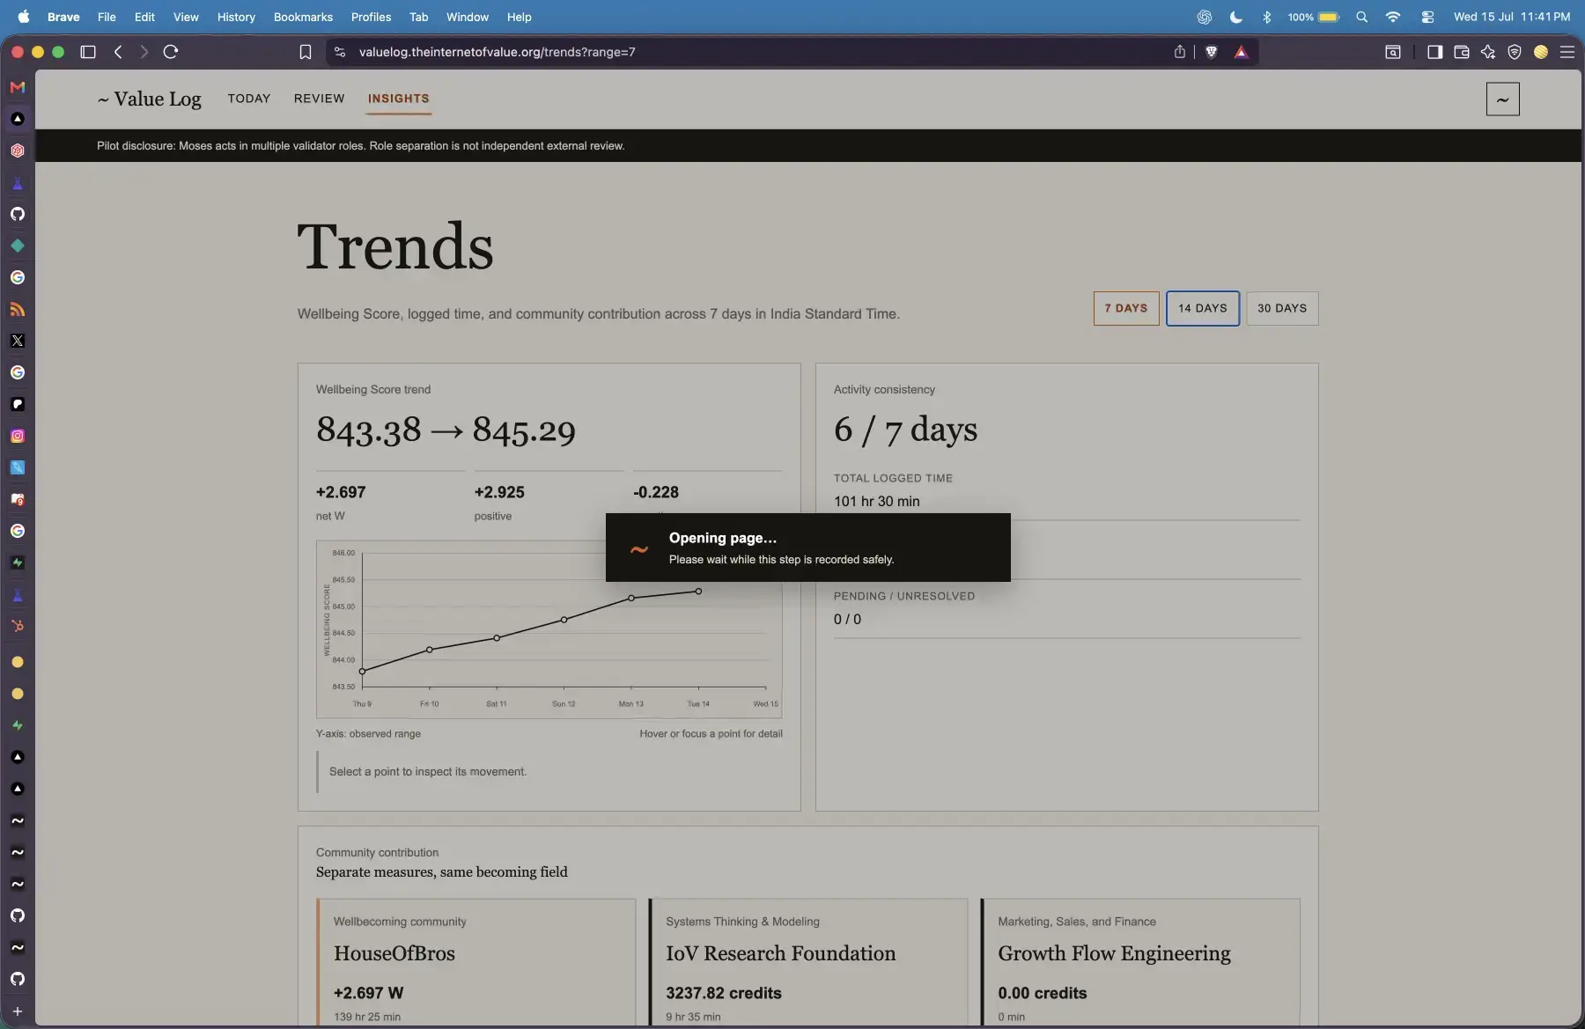Screen dimensions: 1585x1029
Task: Open Brave Leo AI sparkle icon
Action: [x=1488, y=52]
